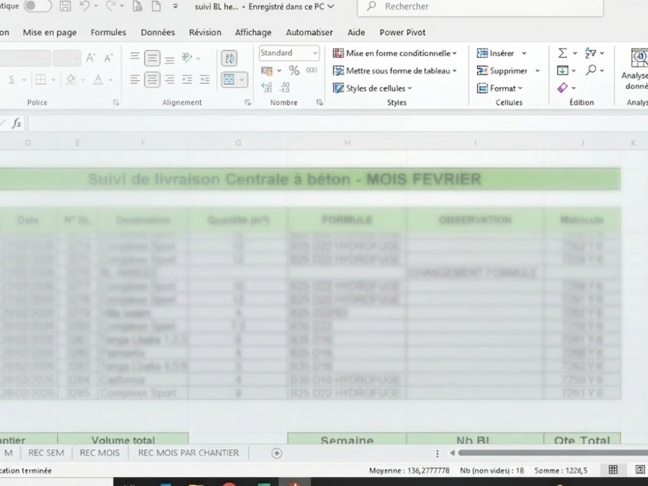Click the Increase indent icon
This screenshot has width=648, height=486.
click(x=205, y=79)
